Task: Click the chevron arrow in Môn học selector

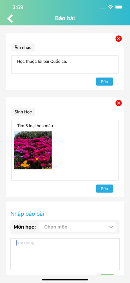Action: coord(111,227)
